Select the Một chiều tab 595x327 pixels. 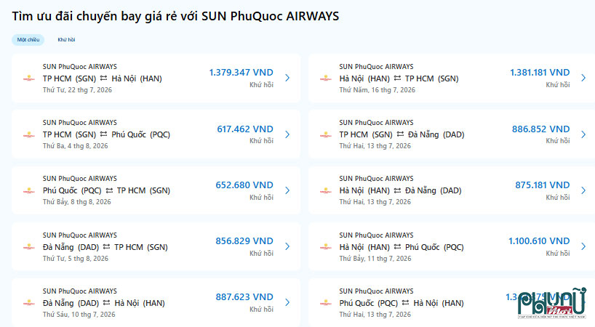click(x=28, y=40)
